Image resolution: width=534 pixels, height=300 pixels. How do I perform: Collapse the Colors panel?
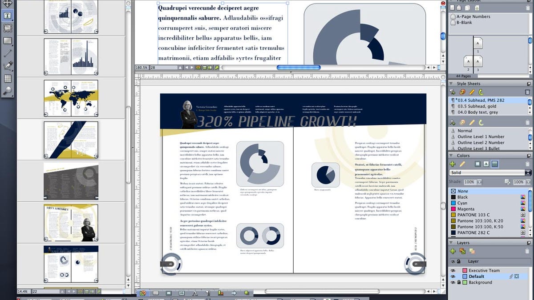point(451,155)
